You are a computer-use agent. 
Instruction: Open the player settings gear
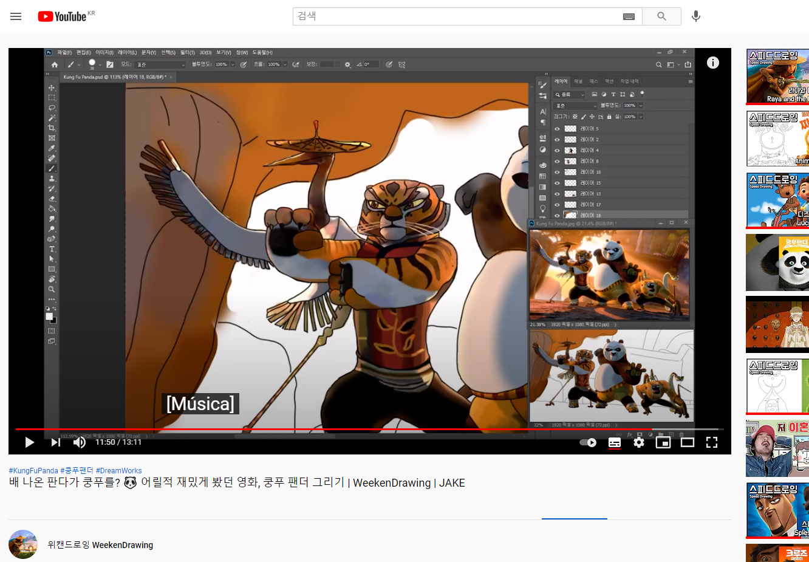tap(639, 442)
